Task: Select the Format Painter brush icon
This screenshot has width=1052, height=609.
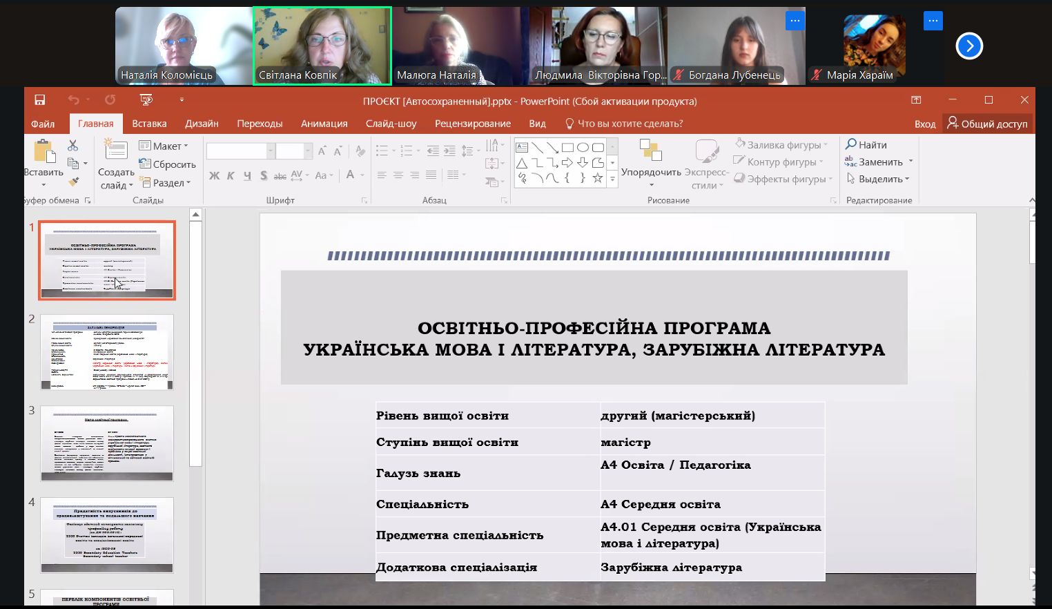Action: point(73,182)
